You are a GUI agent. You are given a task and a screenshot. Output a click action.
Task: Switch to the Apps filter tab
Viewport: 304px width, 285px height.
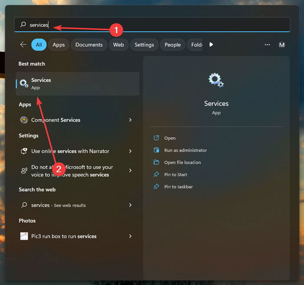(59, 45)
